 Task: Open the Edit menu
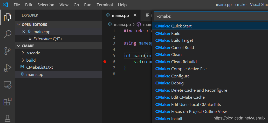coord(29,5)
